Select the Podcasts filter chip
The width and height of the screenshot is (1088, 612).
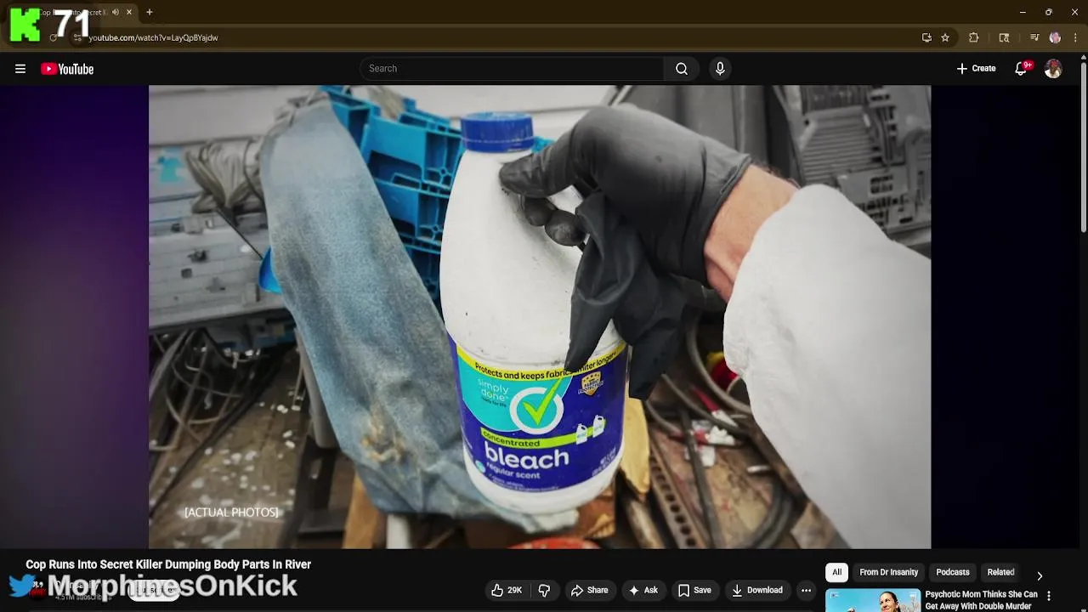pyautogui.click(x=953, y=572)
